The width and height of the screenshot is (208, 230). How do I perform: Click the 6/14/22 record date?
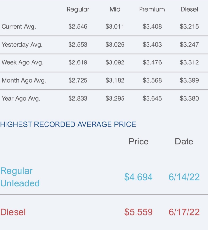pyautogui.click(x=184, y=177)
